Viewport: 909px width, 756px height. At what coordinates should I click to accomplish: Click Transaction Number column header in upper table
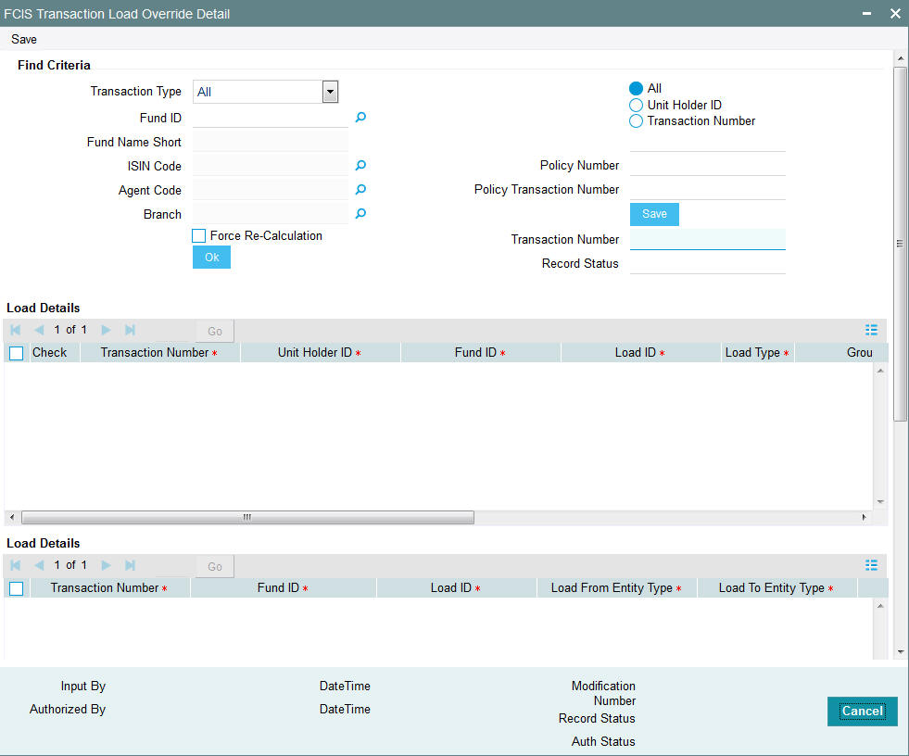(x=158, y=352)
